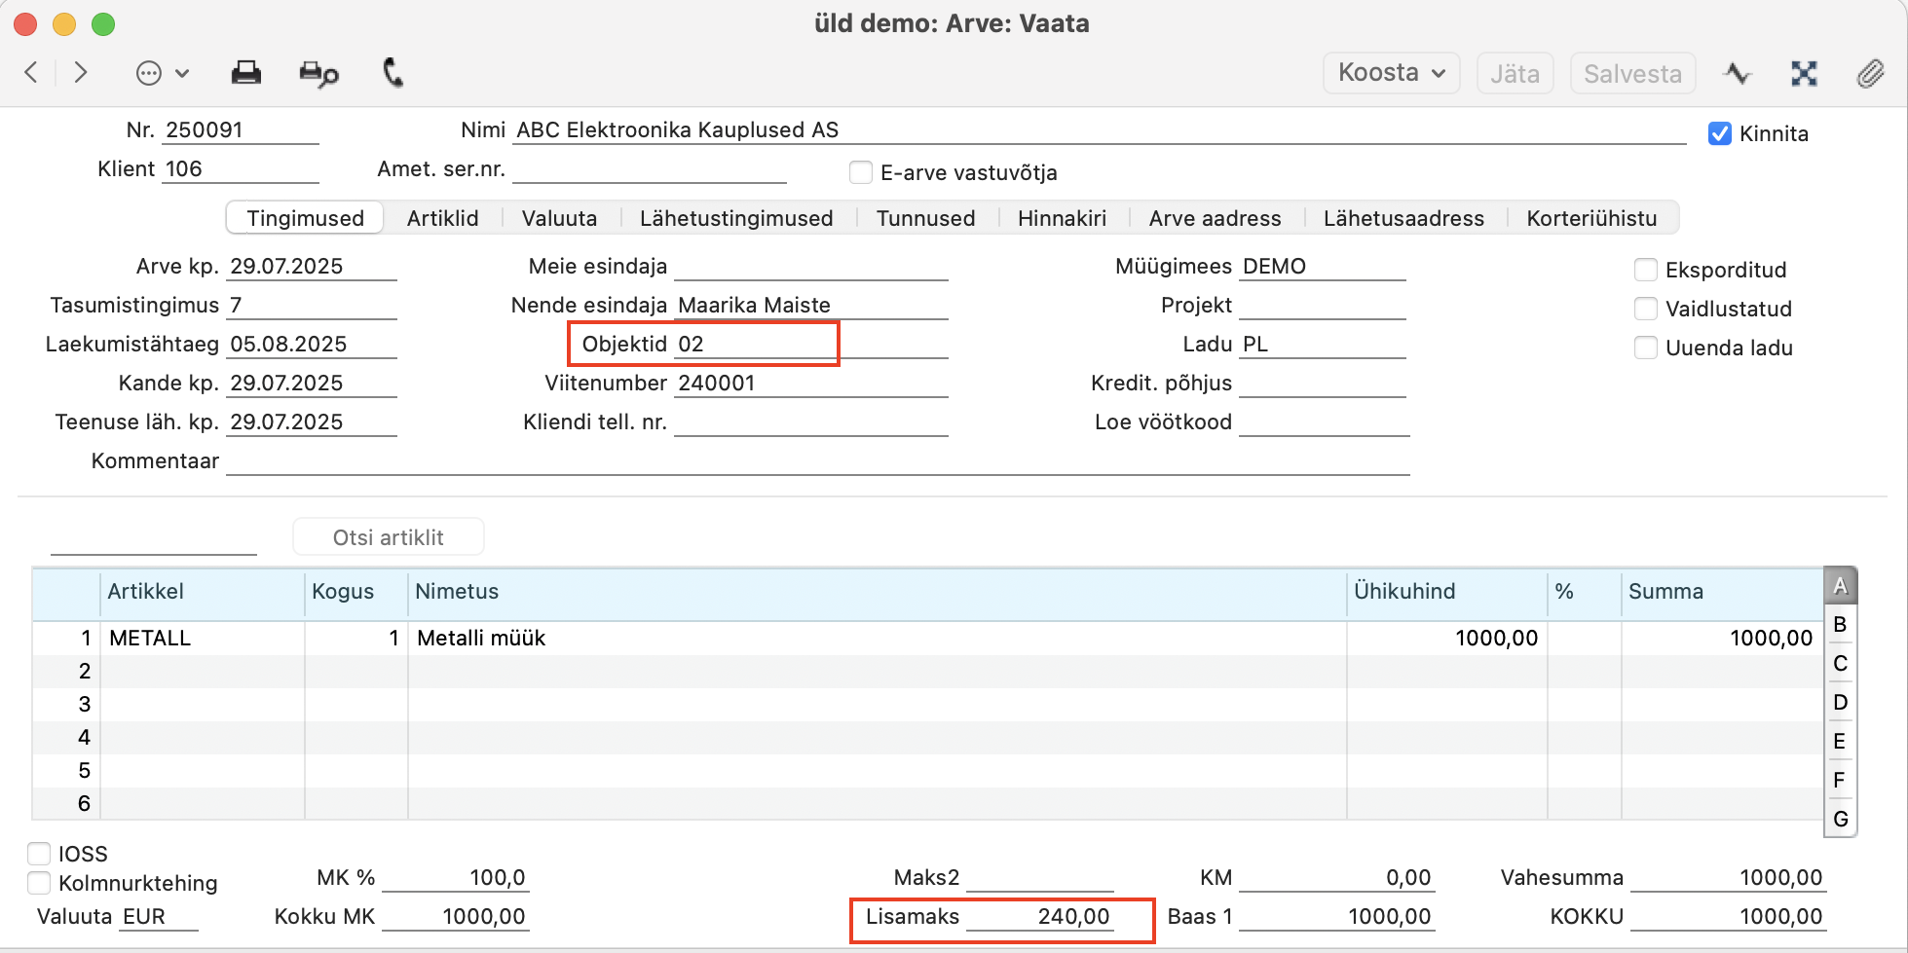Click the Valuuta field with EUR
1908x953 pixels.
(159, 916)
